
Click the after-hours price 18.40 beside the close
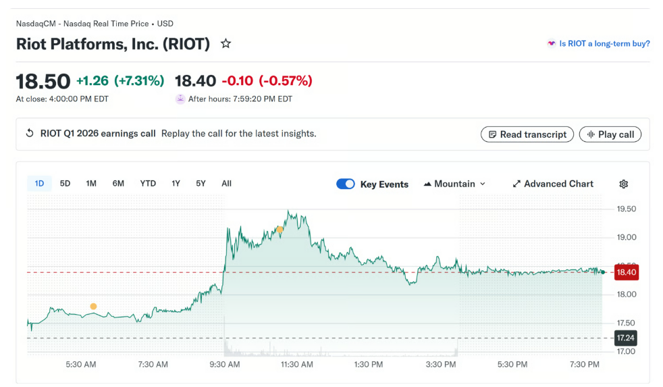[x=195, y=81]
